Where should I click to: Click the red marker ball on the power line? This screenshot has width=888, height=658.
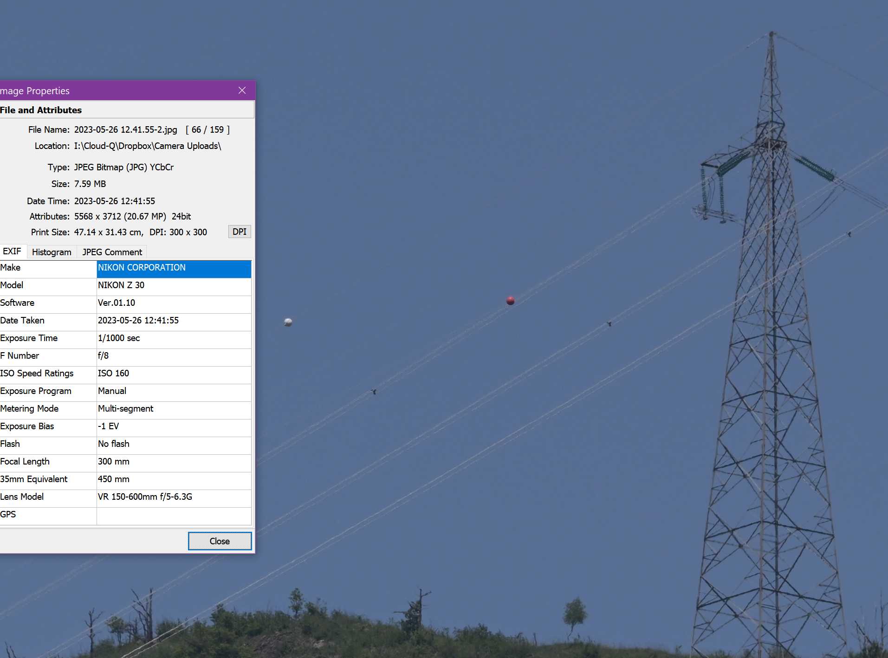(510, 301)
